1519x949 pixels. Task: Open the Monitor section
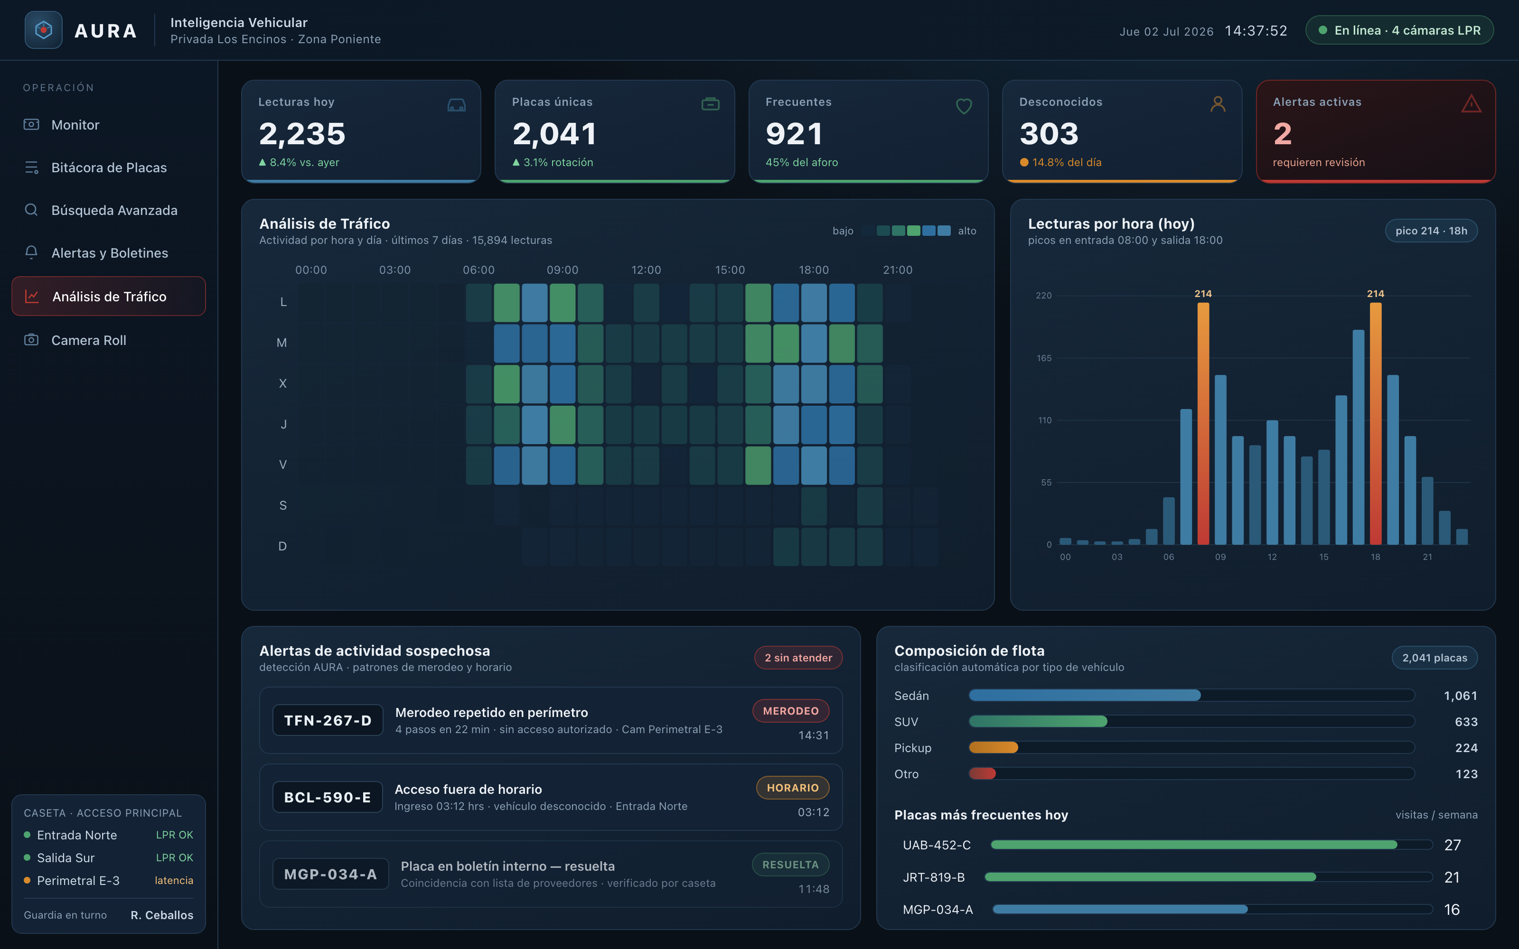(109, 124)
